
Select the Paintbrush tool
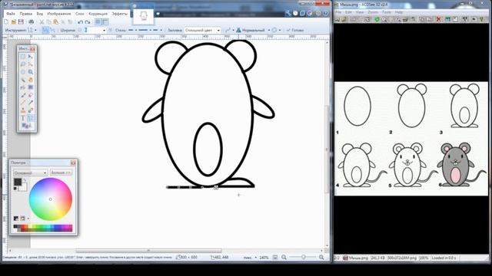click(23, 95)
